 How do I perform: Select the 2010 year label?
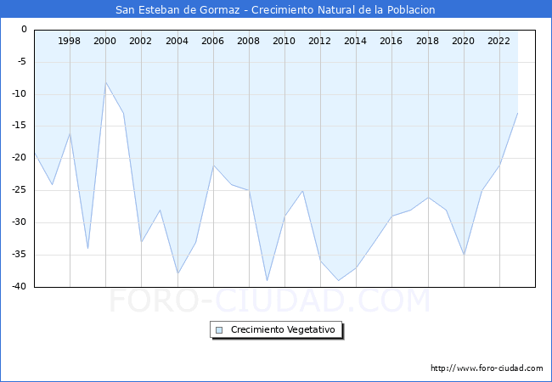(284, 41)
